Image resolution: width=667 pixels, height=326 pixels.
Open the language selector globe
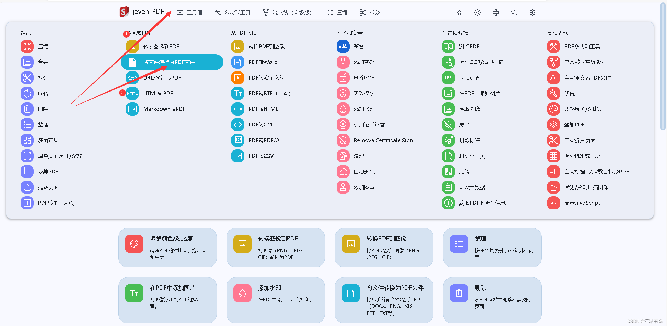pos(496,12)
